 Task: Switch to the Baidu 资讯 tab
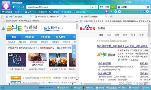click(109, 35)
